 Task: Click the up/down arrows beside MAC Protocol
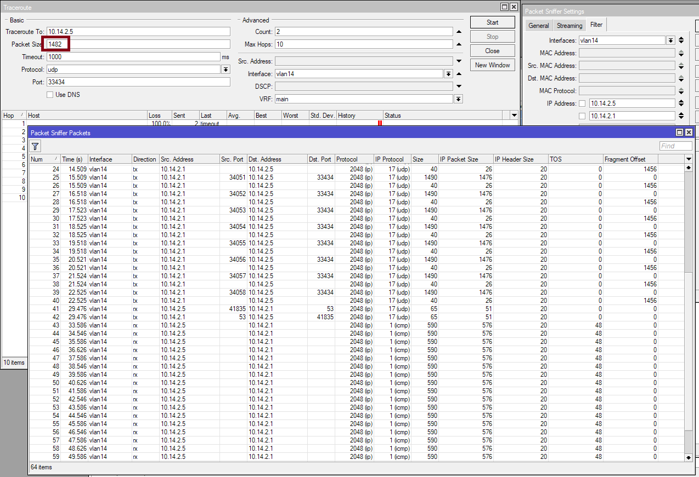[x=681, y=91]
